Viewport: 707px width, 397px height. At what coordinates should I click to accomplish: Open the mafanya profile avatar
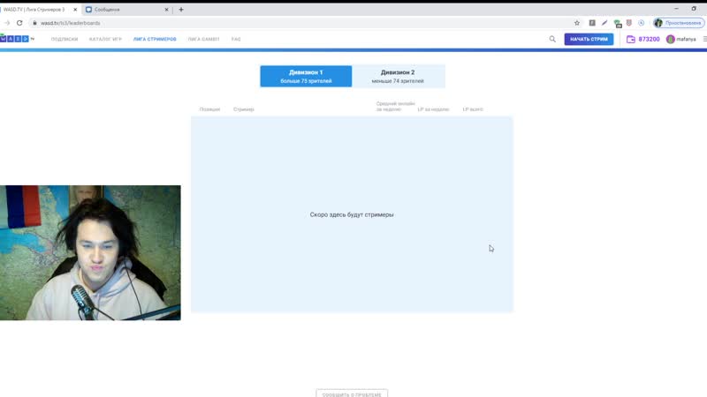click(671, 39)
